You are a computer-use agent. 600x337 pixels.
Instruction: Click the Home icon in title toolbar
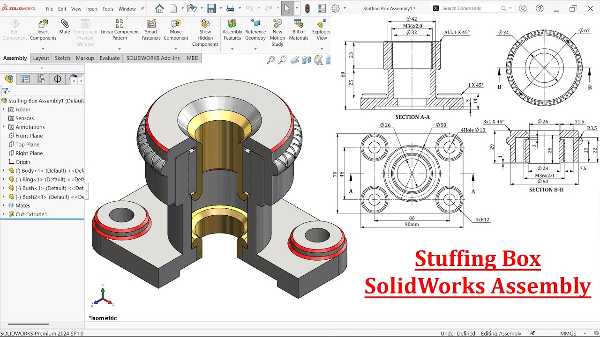pyautogui.click(x=159, y=8)
